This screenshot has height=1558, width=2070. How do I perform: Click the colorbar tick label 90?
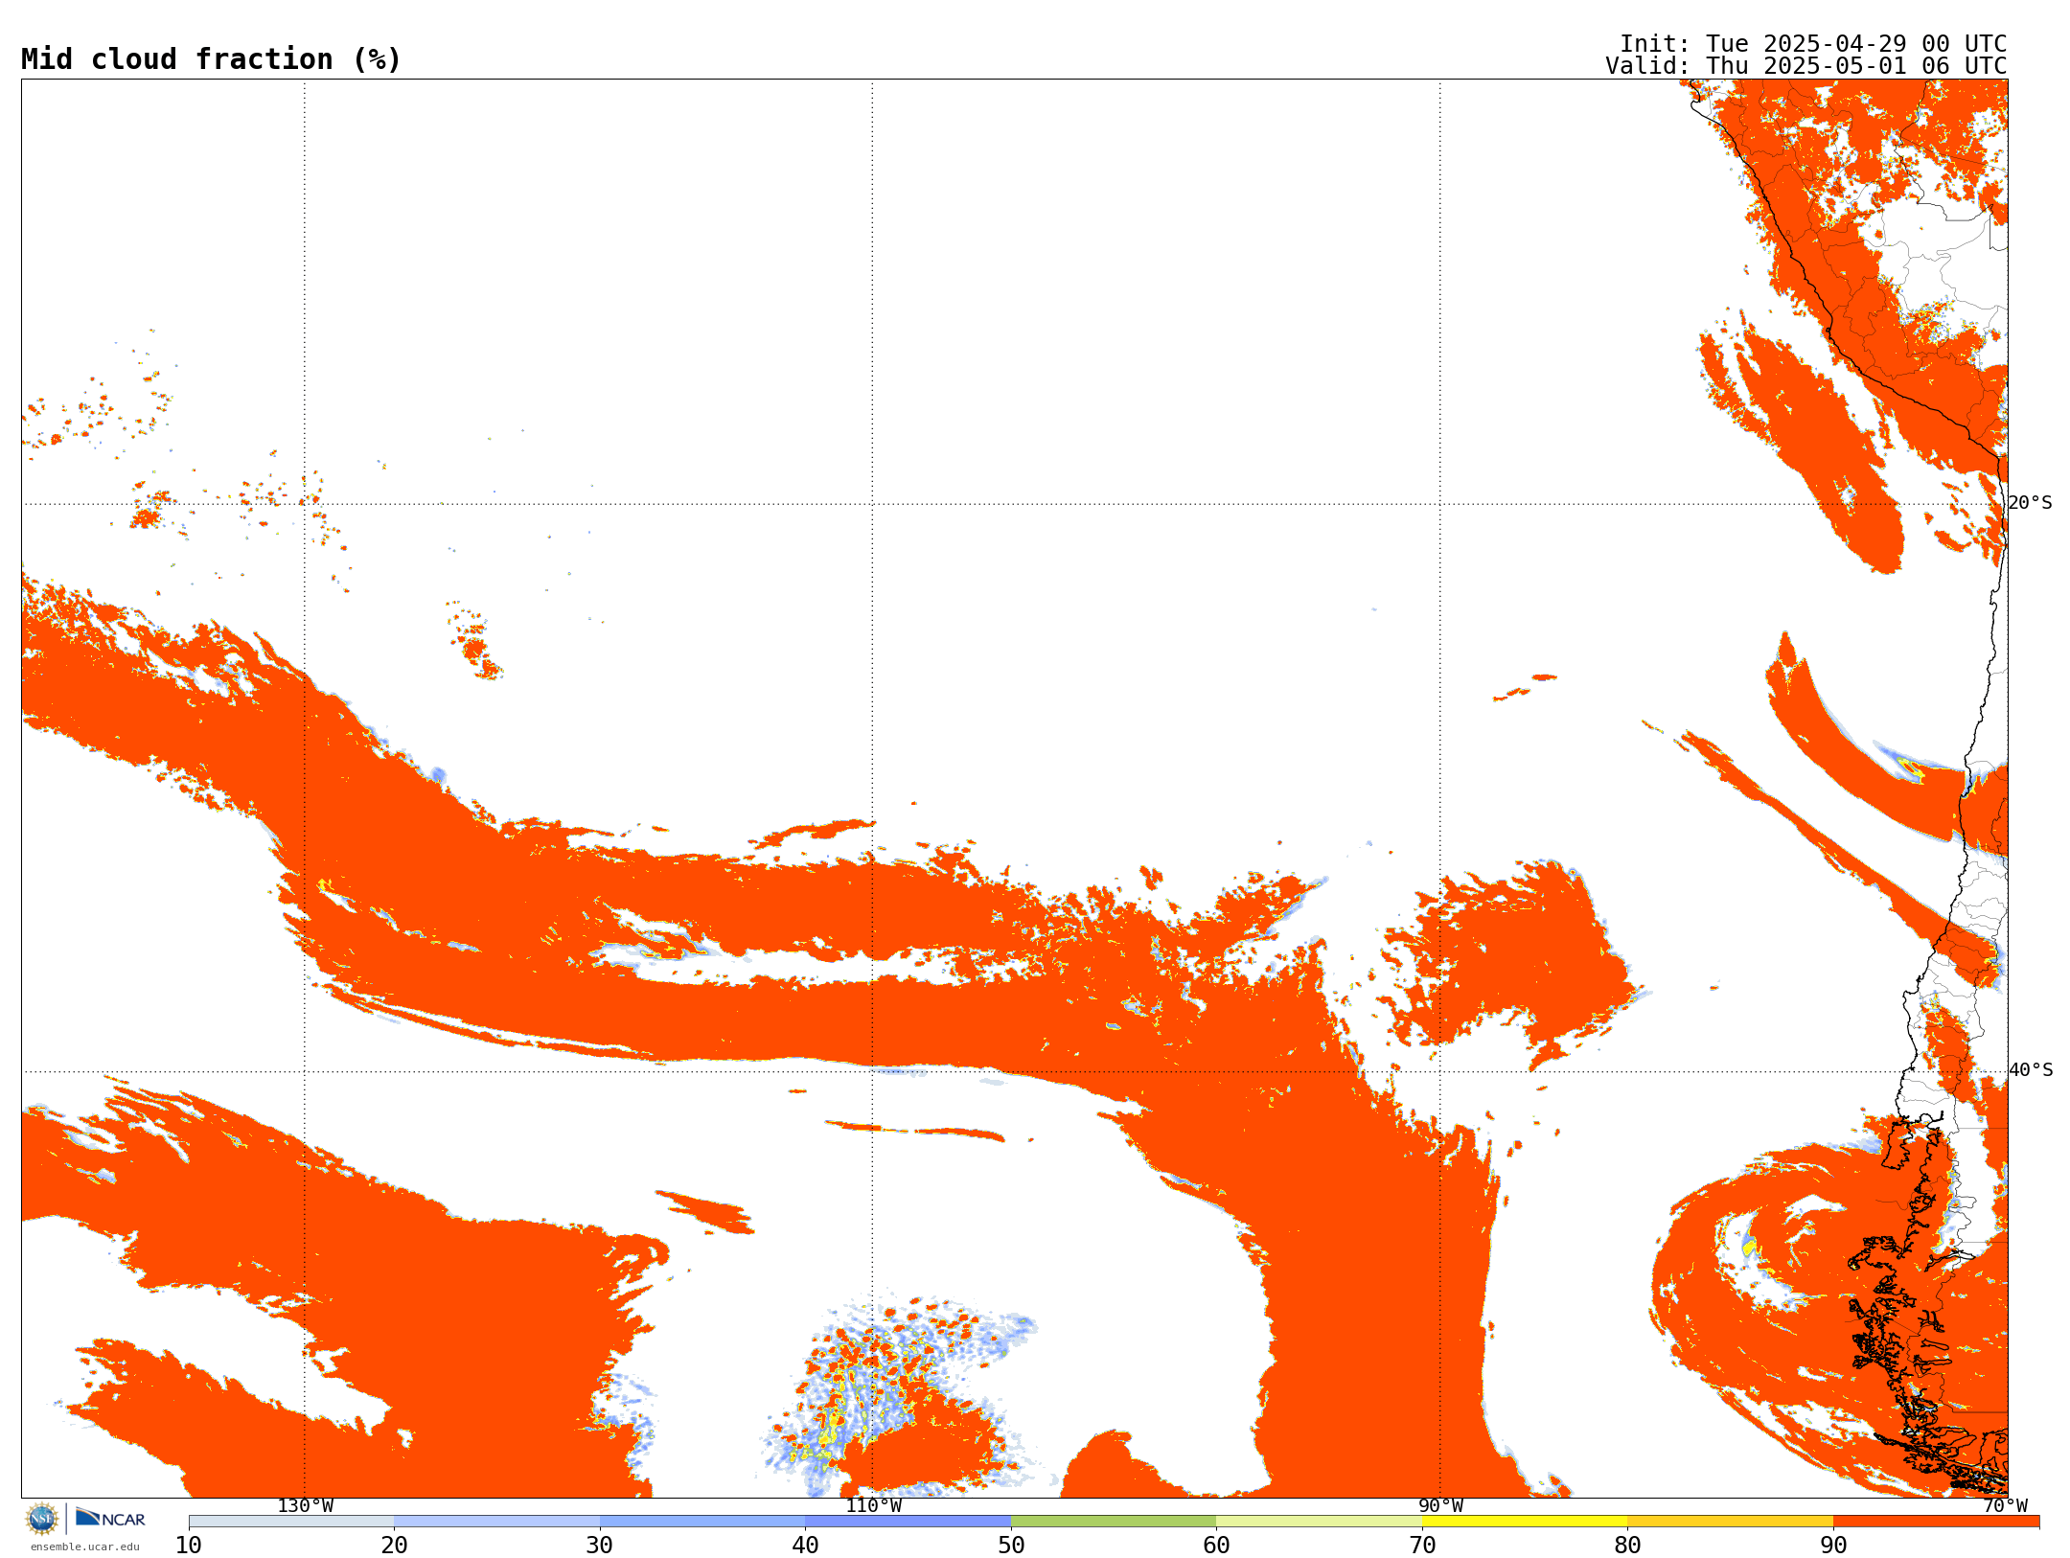(1833, 1546)
